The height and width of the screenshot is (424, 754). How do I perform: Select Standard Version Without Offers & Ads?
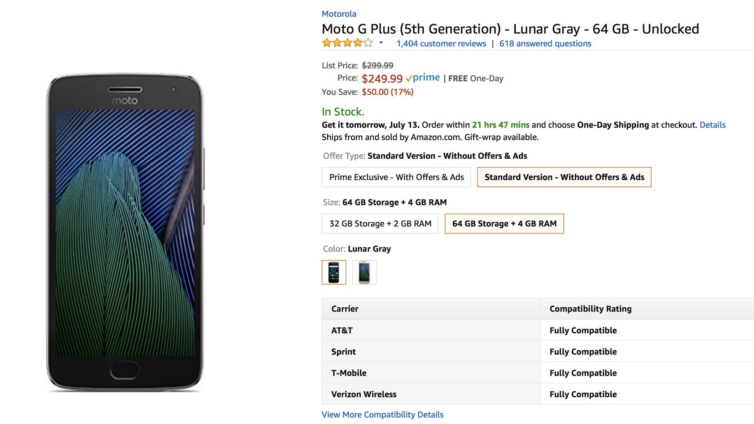point(564,177)
